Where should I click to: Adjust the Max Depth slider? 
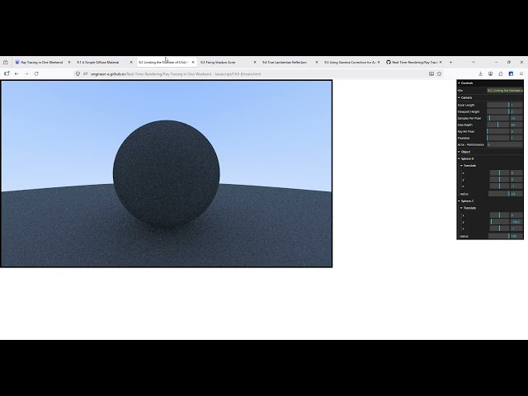498,125
